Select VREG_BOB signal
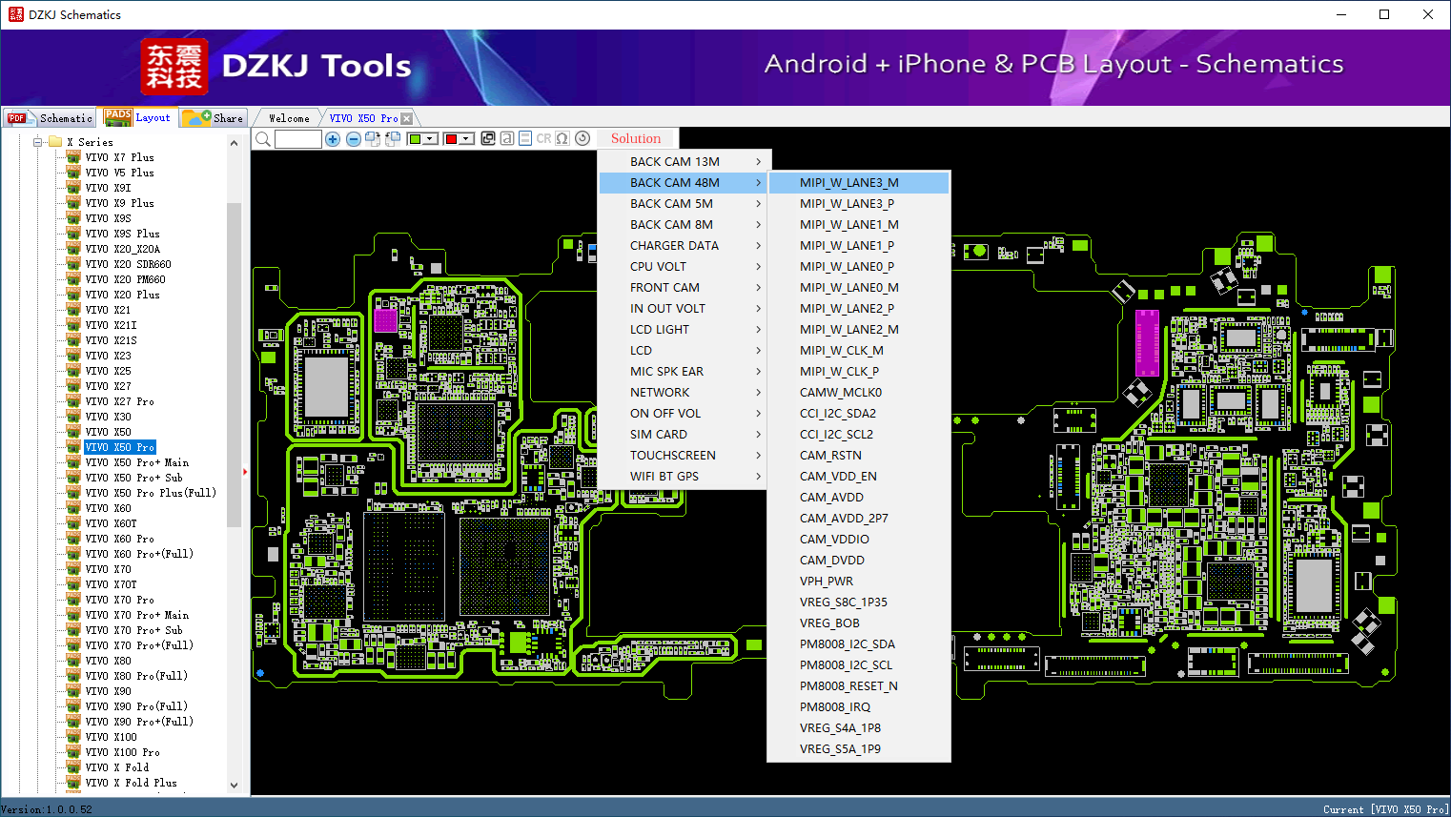The width and height of the screenshot is (1451, 817). point(859,623)
